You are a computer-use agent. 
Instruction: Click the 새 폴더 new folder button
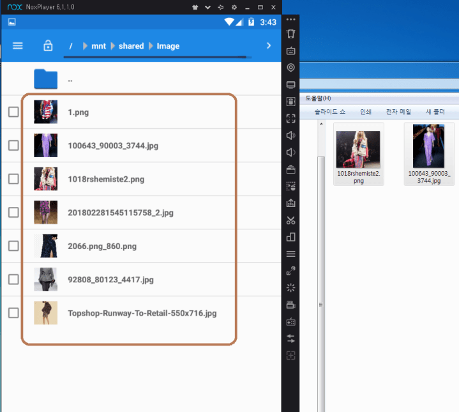point(435,112)
